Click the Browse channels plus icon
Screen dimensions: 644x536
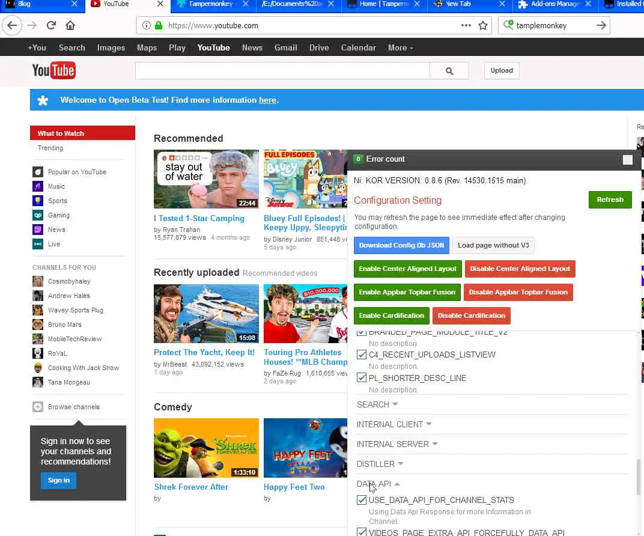(x=38, y=407)
